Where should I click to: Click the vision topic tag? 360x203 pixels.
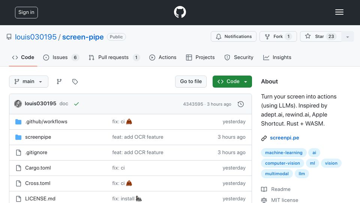331,163
